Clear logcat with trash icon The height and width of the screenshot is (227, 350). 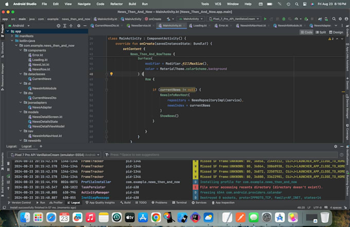(x=8, y=163)
